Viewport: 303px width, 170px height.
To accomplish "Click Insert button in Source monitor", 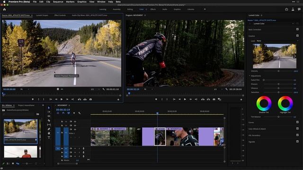I will coord(79,99).
